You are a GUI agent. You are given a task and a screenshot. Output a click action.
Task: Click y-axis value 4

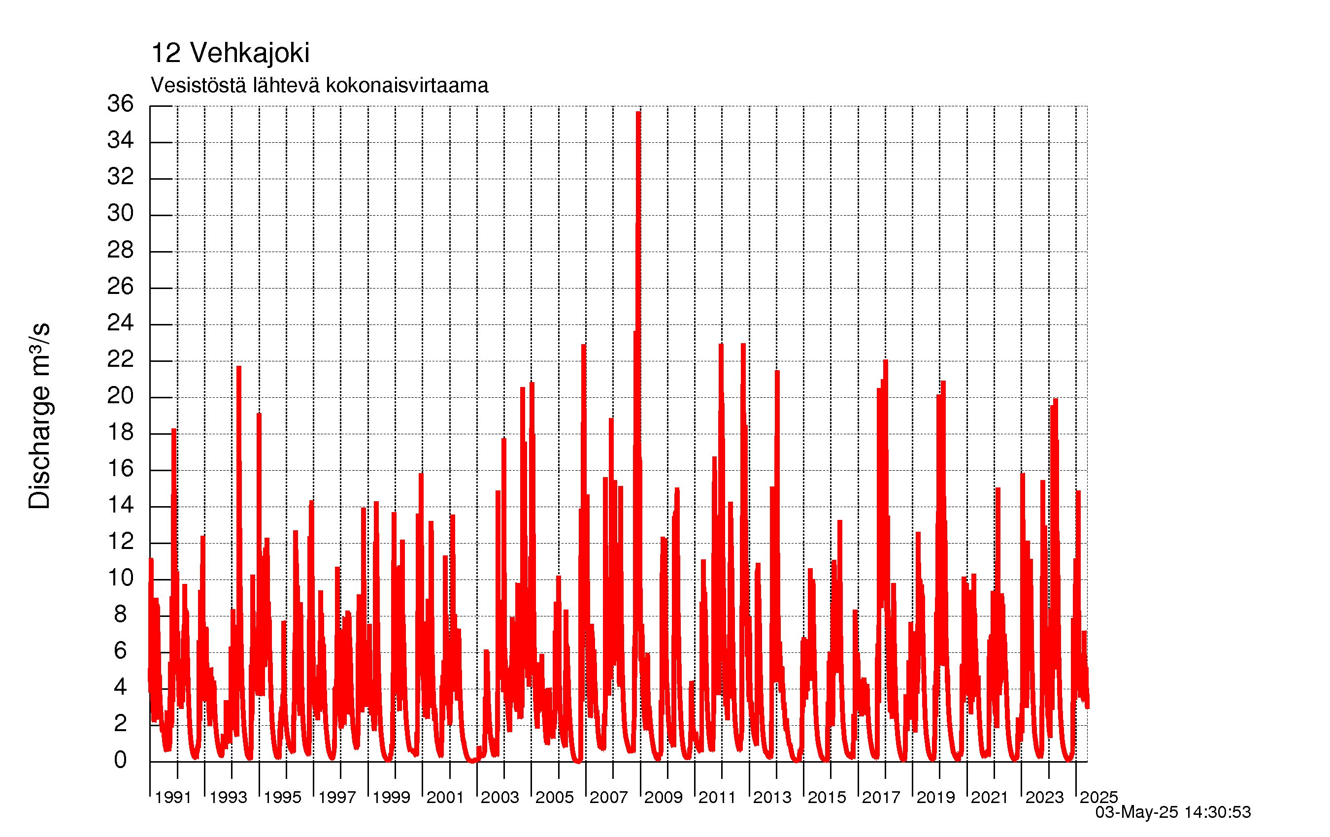point(120,687)
